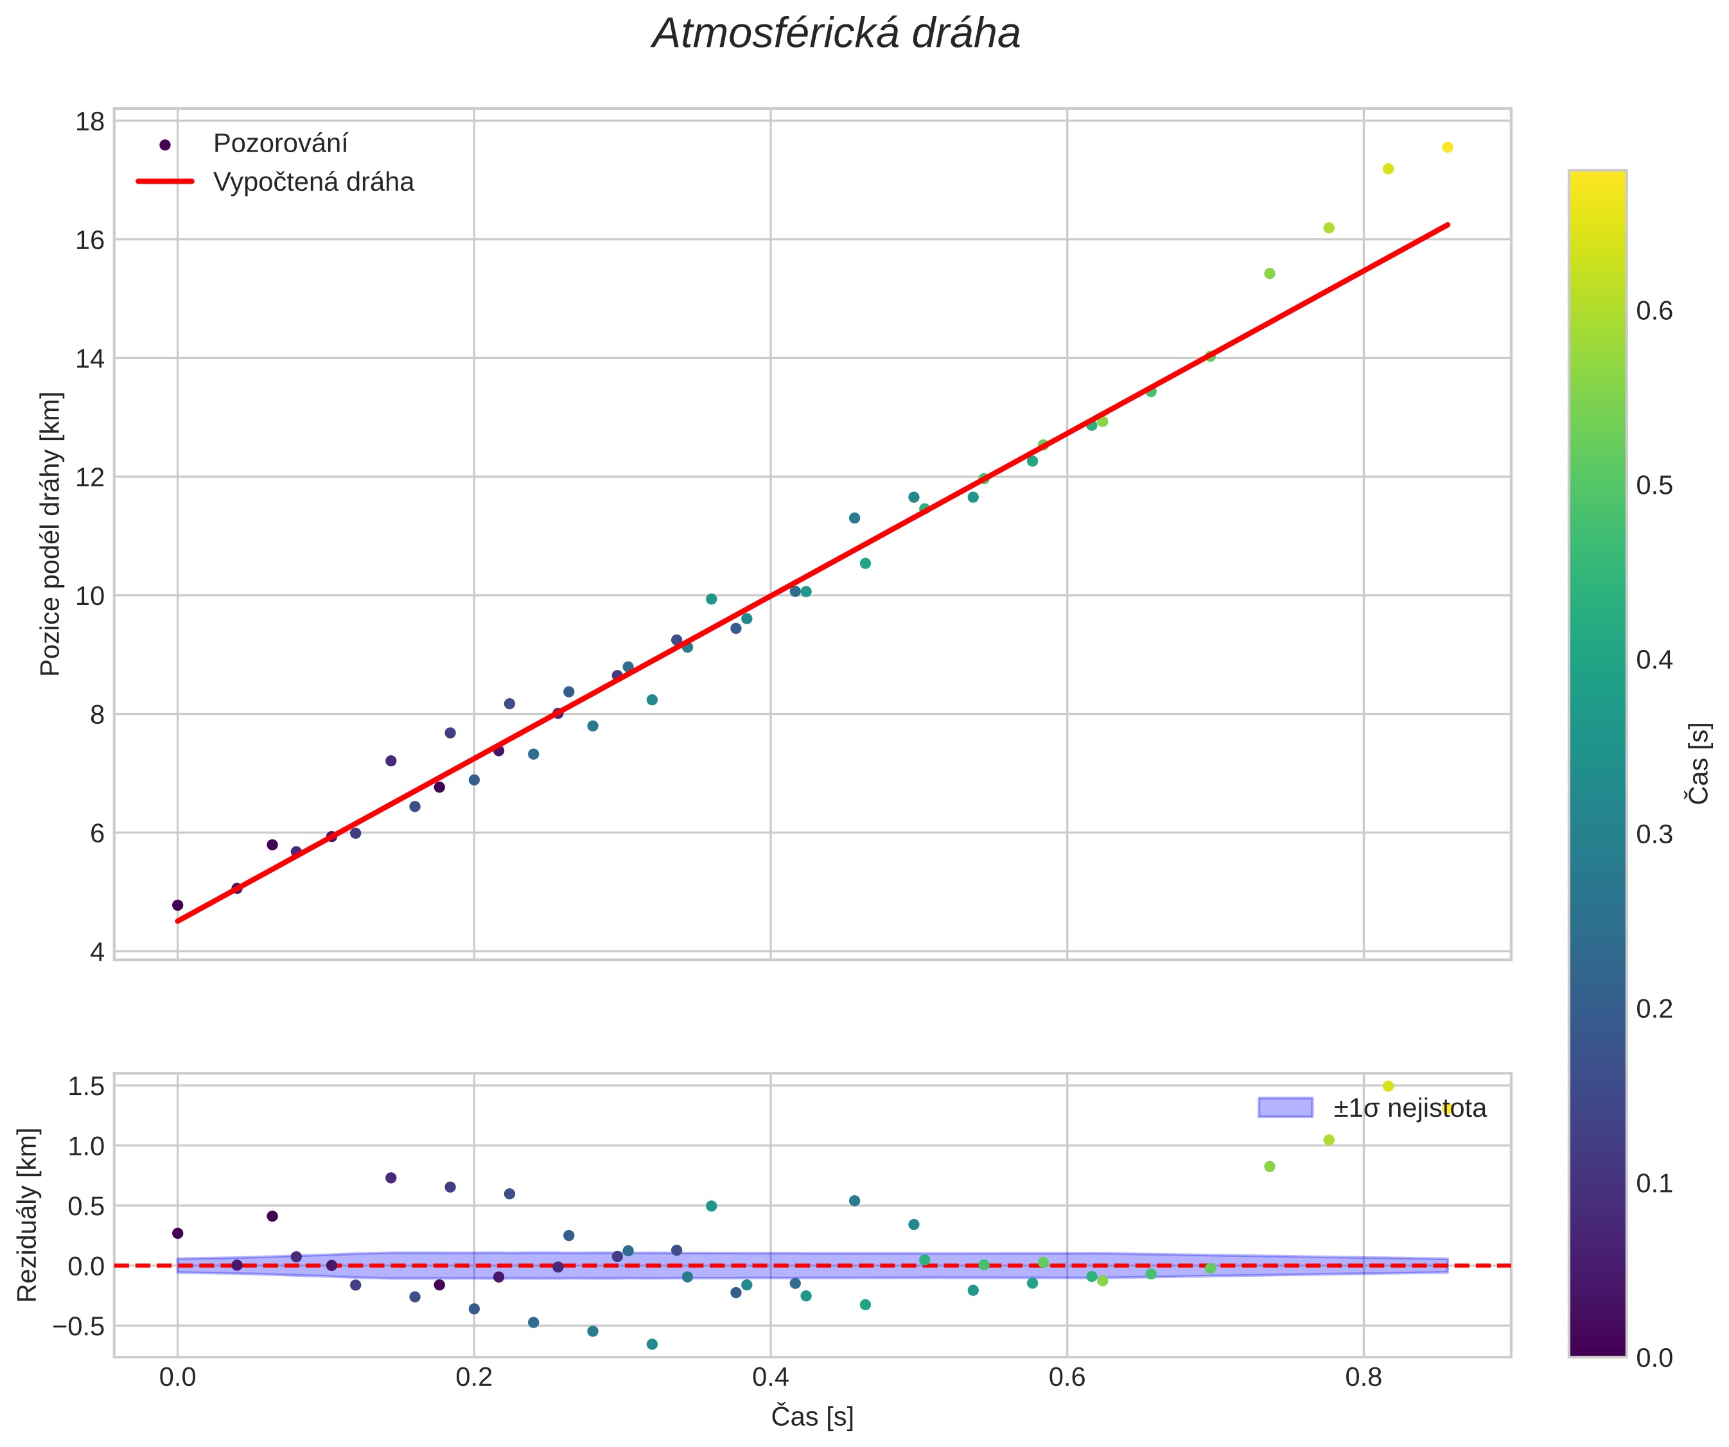The width and height of the screenshot is (1729, 1447).
Task: Click the blue '±1σ nejistota' legend patch
Action: [x=1285, y=1108]
